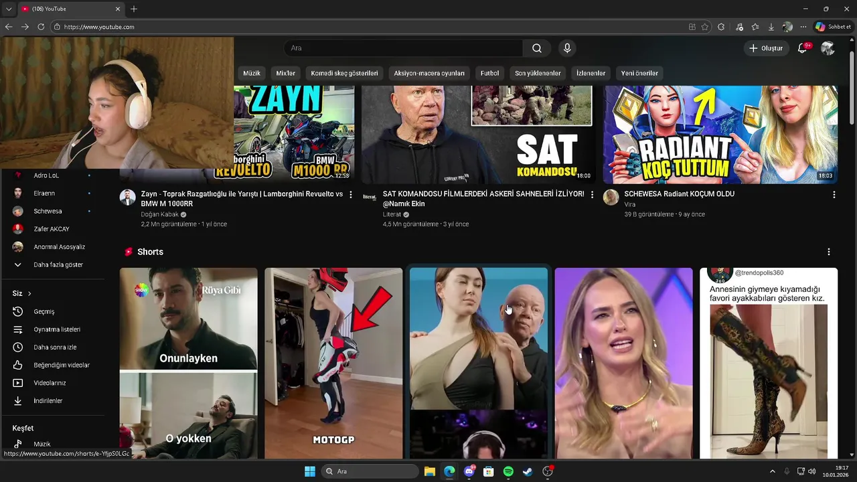
Task: Click the address bar URL
Action: tap(99, 27)
